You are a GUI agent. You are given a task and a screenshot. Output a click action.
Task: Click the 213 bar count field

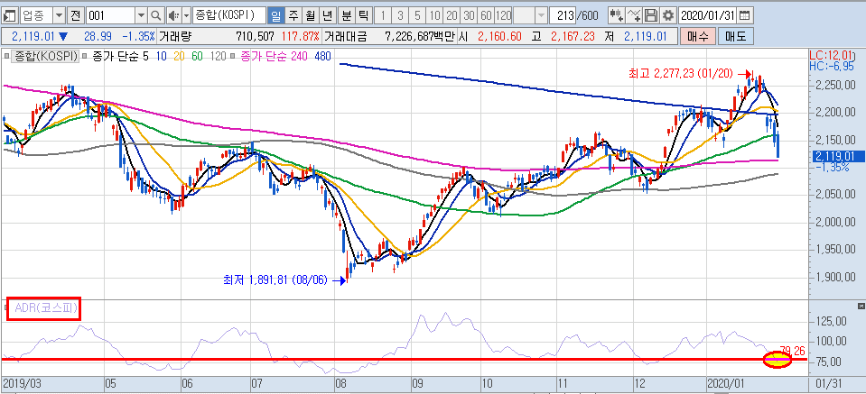(x=563, y=15)
